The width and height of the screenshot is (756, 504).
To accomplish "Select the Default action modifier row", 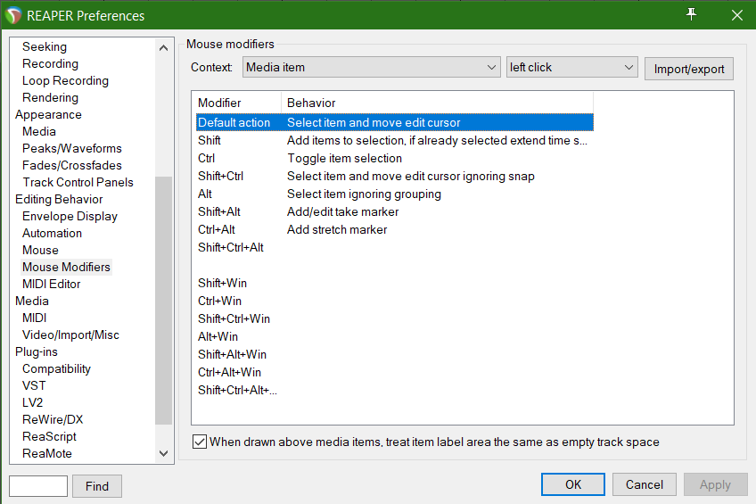I will pyautogui.click(x=394, y=122).
